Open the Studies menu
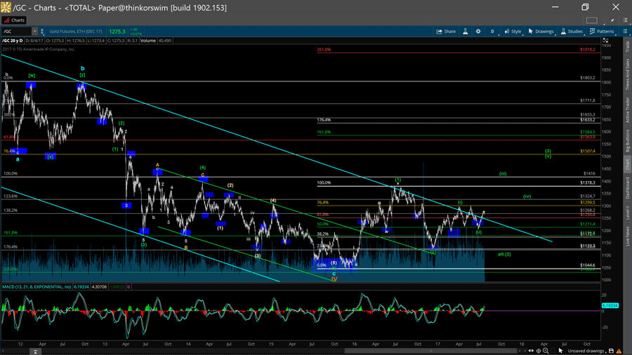 [x=572, y=32]
